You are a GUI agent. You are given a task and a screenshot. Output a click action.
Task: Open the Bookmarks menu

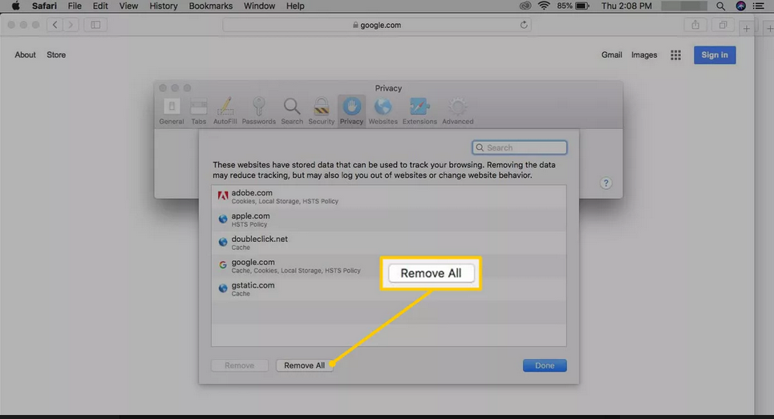coord(211,6)
